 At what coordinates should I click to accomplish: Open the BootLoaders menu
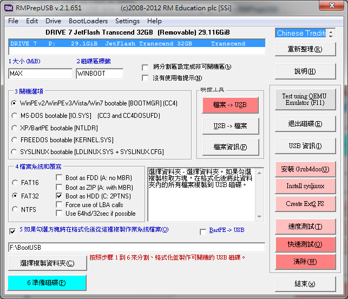[x=88, y=21]
